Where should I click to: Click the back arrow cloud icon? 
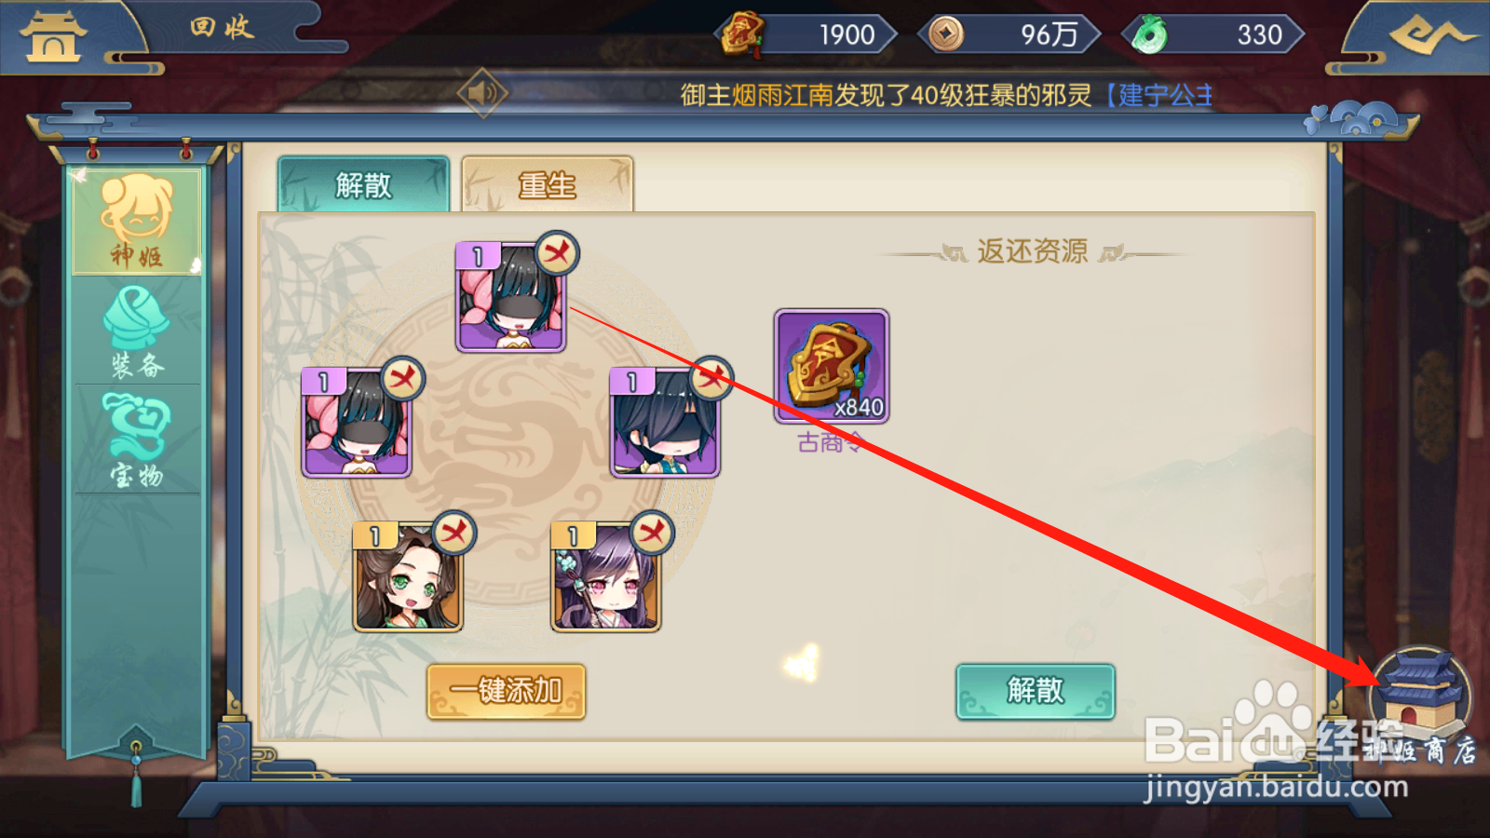[1430, 35]
